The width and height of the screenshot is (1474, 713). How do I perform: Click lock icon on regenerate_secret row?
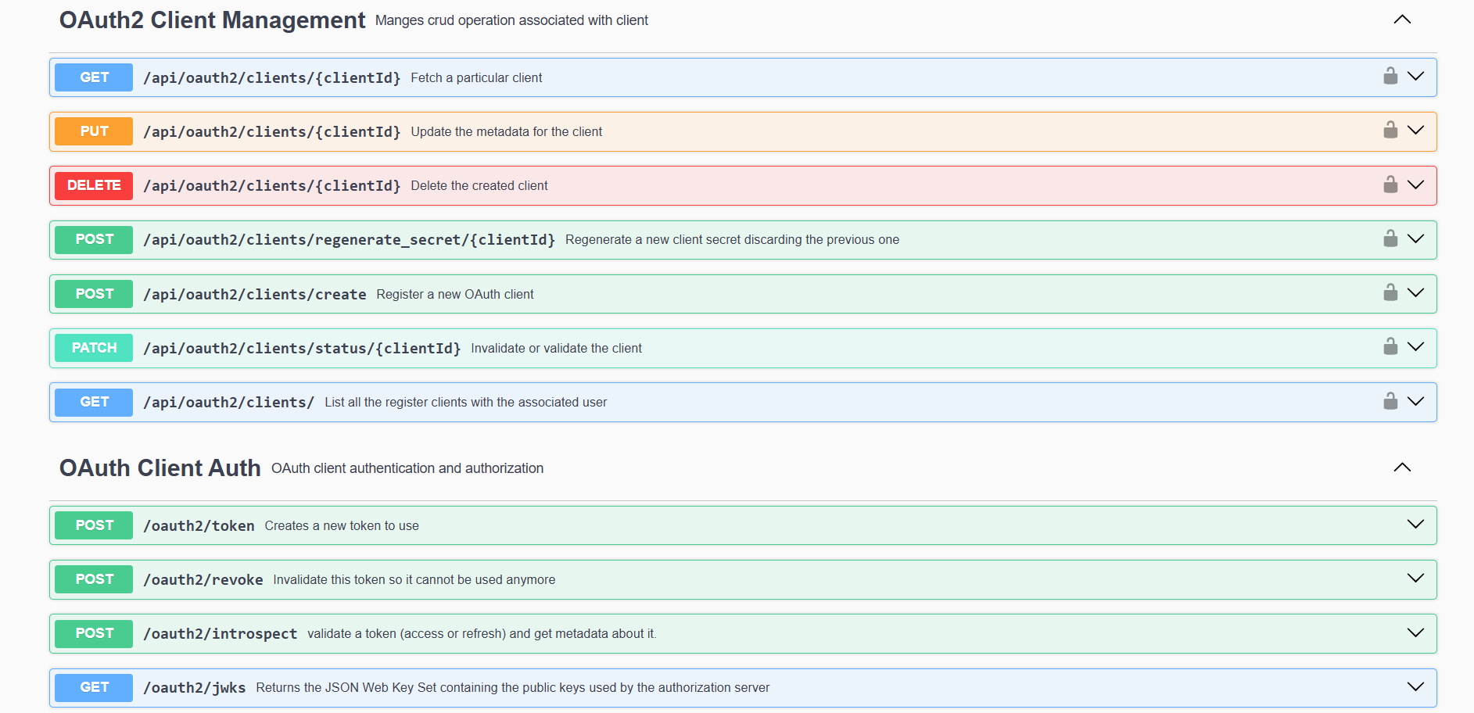pyautogui.click(x=1390, y=238)
